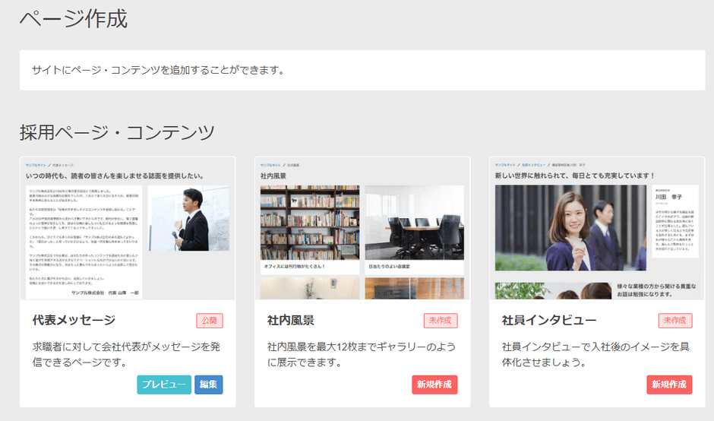The image size is (714, 421).
Task: Open the bookshelf photo in 社内風景 preview
Action: (309, 223)
